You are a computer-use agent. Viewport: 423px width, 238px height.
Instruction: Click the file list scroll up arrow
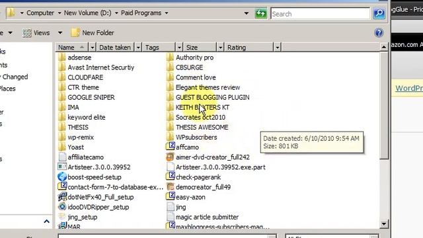pyautogui.click(x=383, y=47)
